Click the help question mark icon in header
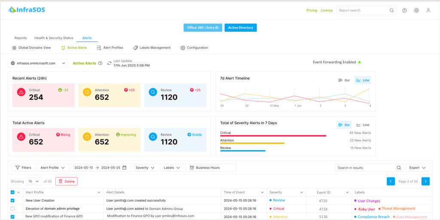440x220 pixels. (x=404, y=11)
